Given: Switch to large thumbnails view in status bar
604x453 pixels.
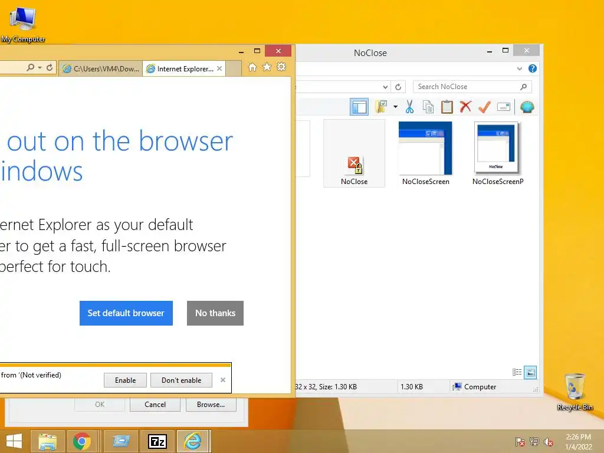Looking at the screenshot, I should coord(530,372).
